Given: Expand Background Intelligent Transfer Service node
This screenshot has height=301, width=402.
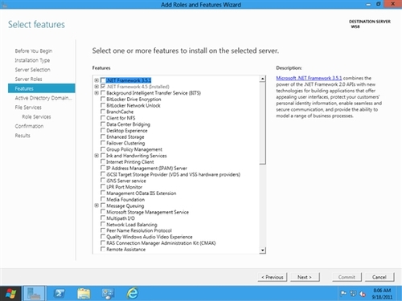Looking at the screenshot, I should (x=96, y=92).
